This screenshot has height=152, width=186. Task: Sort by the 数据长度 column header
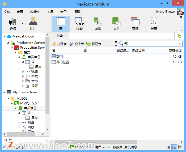click(173, 50)
